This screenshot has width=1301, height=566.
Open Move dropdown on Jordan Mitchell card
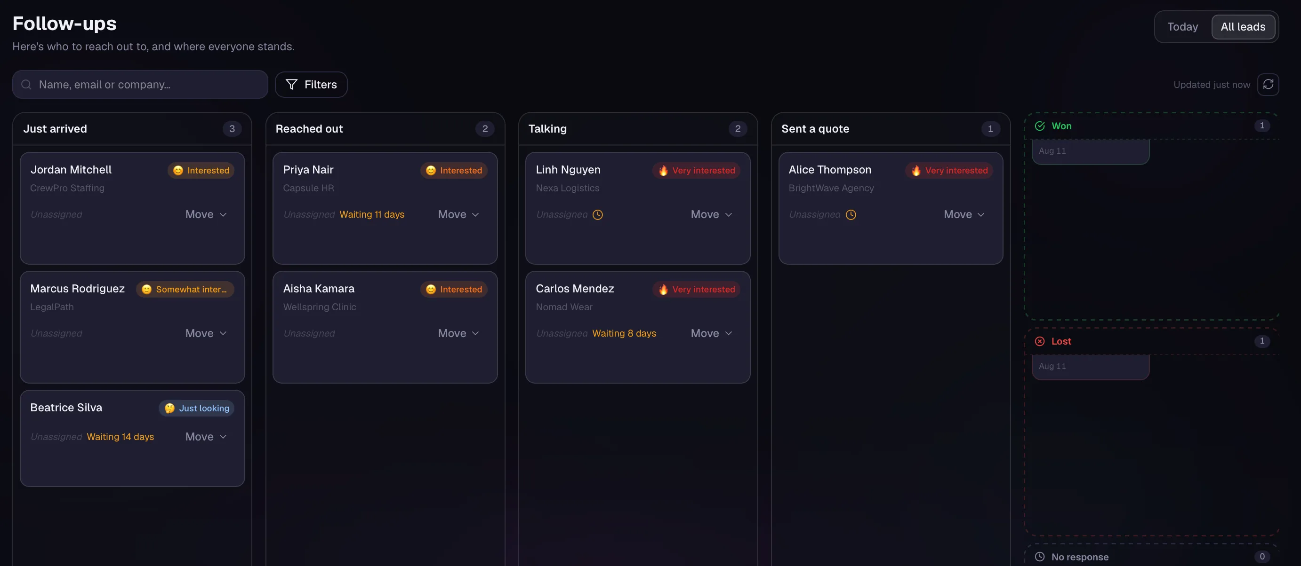click(206, 214)
